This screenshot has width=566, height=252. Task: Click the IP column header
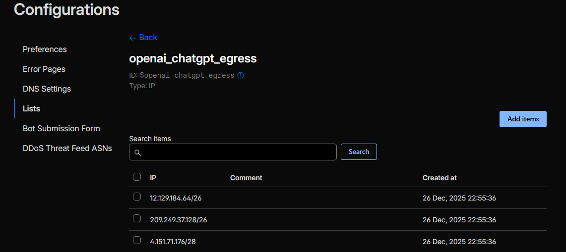coord(153,178)
